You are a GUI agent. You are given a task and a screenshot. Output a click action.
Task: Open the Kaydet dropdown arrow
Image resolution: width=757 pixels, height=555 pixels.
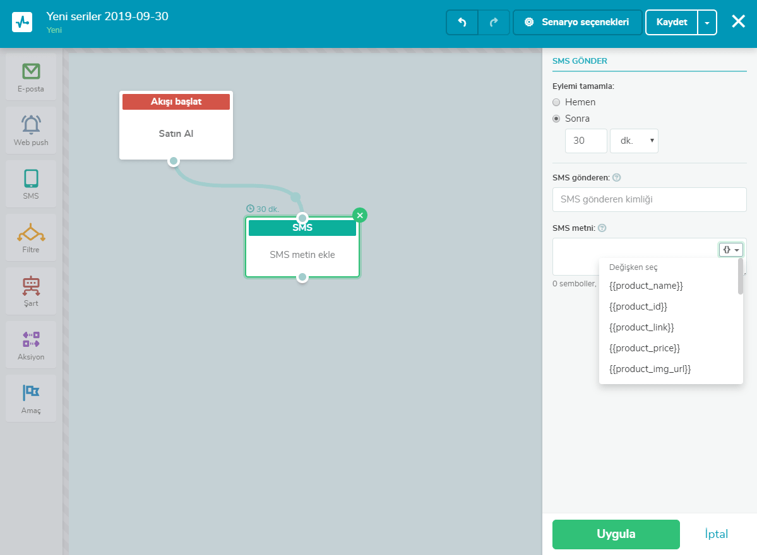click(x=707, y=22)
